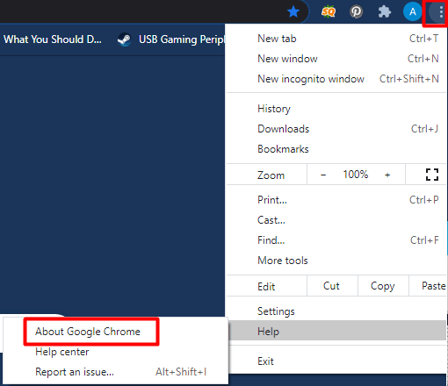Viewport: 448px width, 386px height.
Task: Toggle fullscreen mode icon in Zoom row
Action: point(432,175)
